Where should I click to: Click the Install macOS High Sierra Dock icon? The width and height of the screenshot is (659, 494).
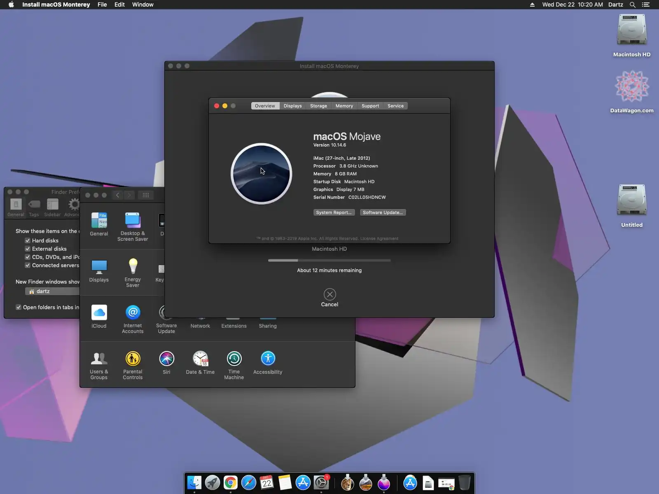(x=366, y=482)
